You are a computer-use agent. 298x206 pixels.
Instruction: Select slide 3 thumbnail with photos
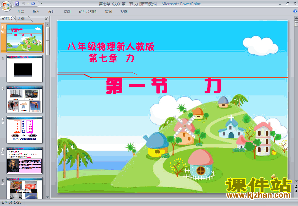tap(25, 99)
